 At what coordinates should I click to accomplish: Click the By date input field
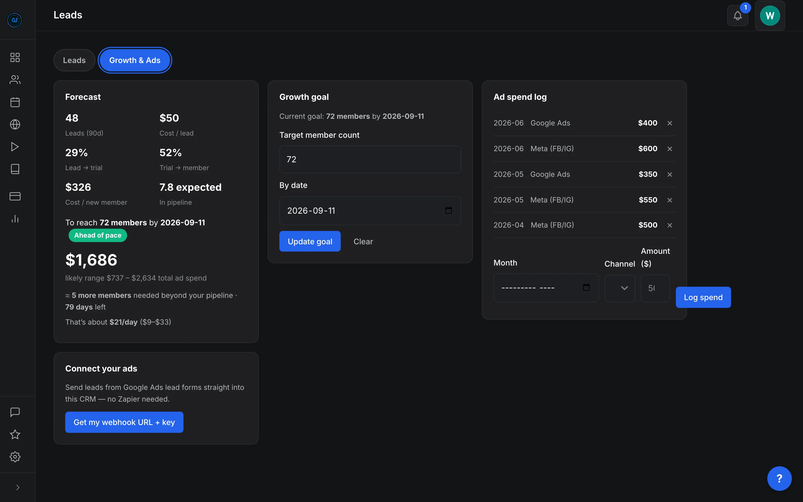tap(370, 211)
